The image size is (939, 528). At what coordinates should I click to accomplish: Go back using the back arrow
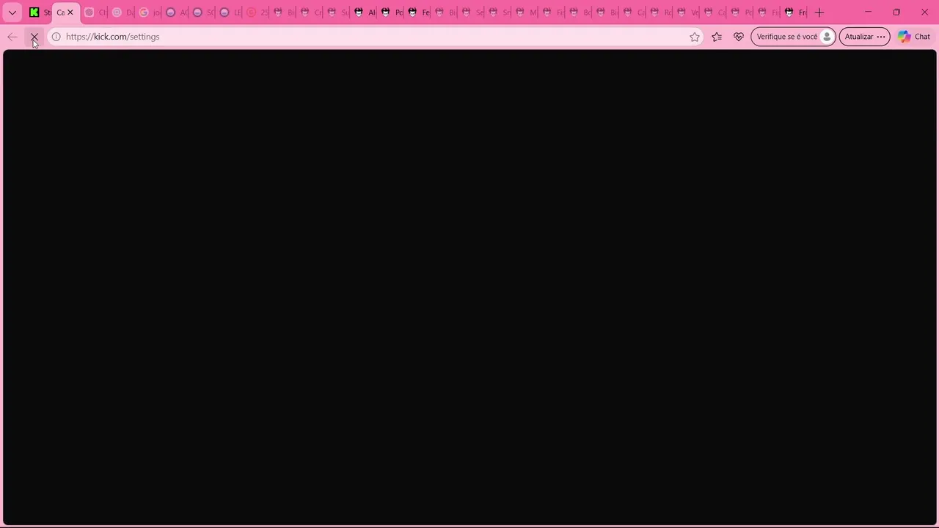(12, 37)
